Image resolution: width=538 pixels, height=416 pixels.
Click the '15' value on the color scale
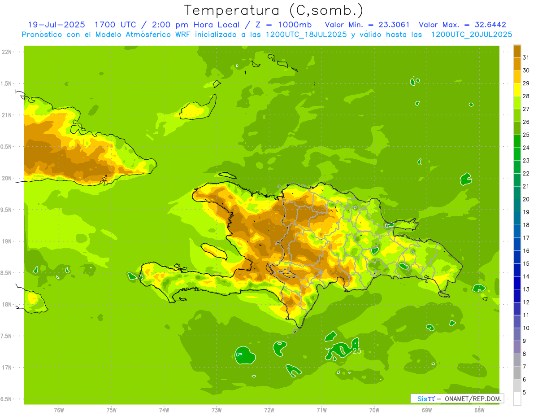pyautogui.click(x=526, y=263)
